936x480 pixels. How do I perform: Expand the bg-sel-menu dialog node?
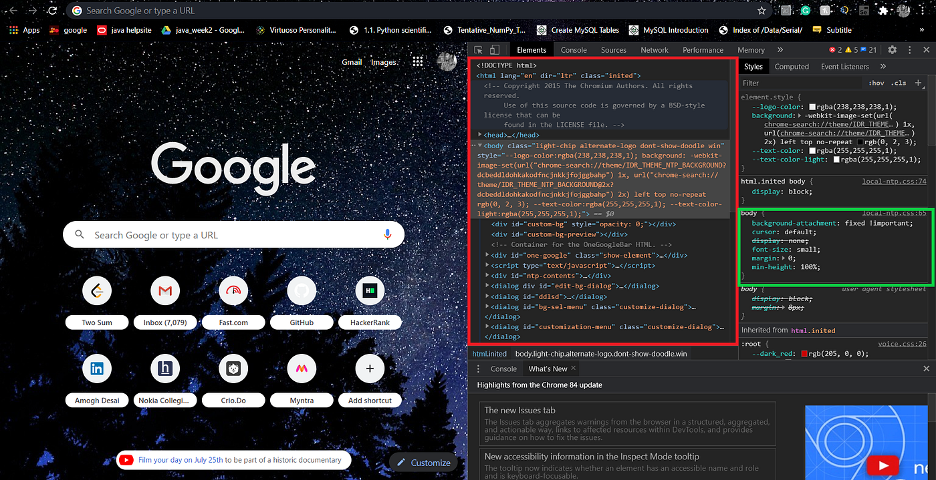click(x=487, y=306)
